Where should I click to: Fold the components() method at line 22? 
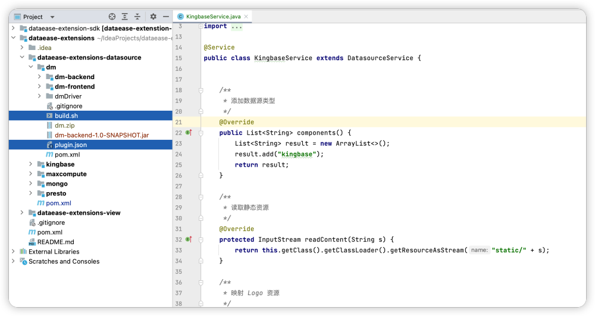pyautogui.click(x=201, y=133)
